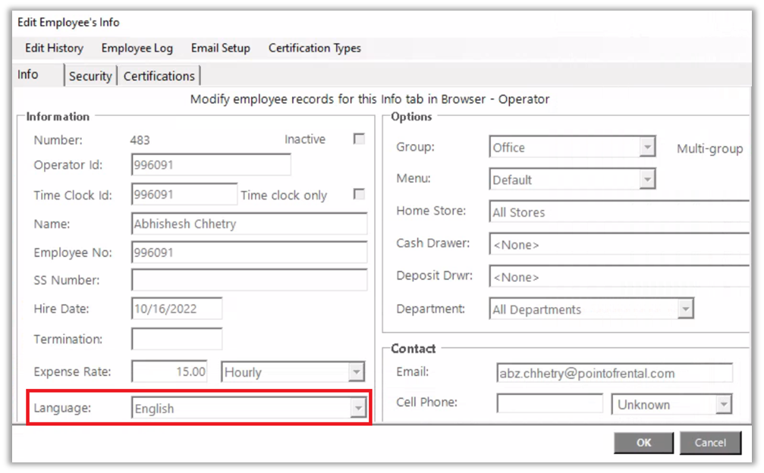
Task: Expand the Department dropdown
Action: click(684, 309)
